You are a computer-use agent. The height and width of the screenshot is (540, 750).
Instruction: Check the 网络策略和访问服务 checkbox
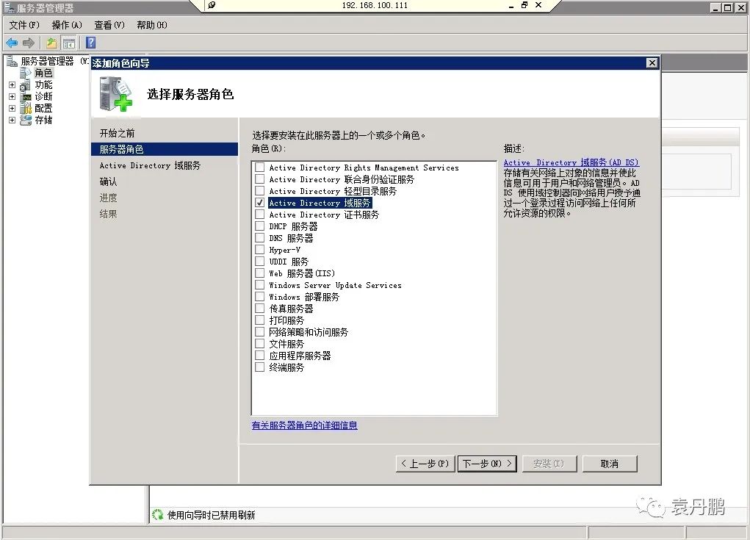pos(260,332)
